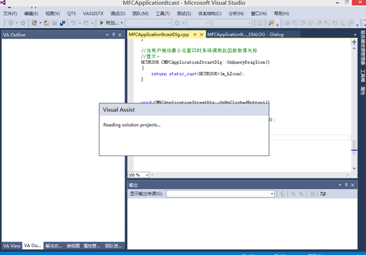Image resolution: width=366 pixels, height=255 pixels.
Task: Switch to the 类视图 tab
Action: 73,246
